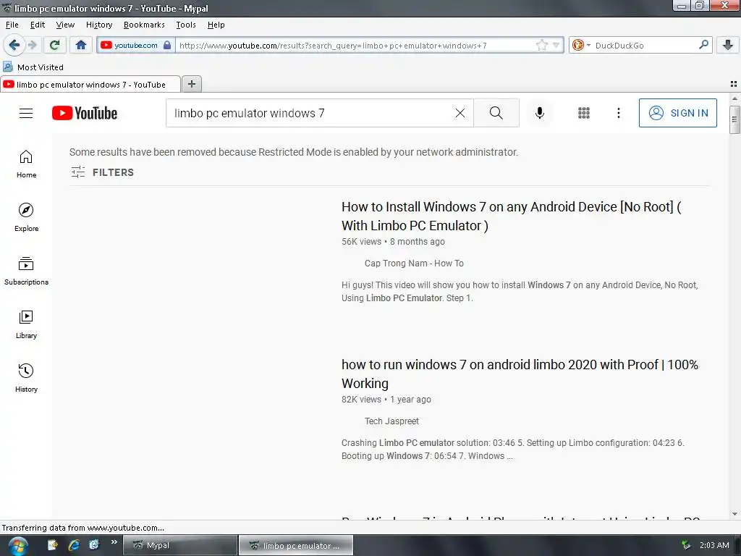Open the History menu
This screenshot has width=741, height=556.
[99, 25]
